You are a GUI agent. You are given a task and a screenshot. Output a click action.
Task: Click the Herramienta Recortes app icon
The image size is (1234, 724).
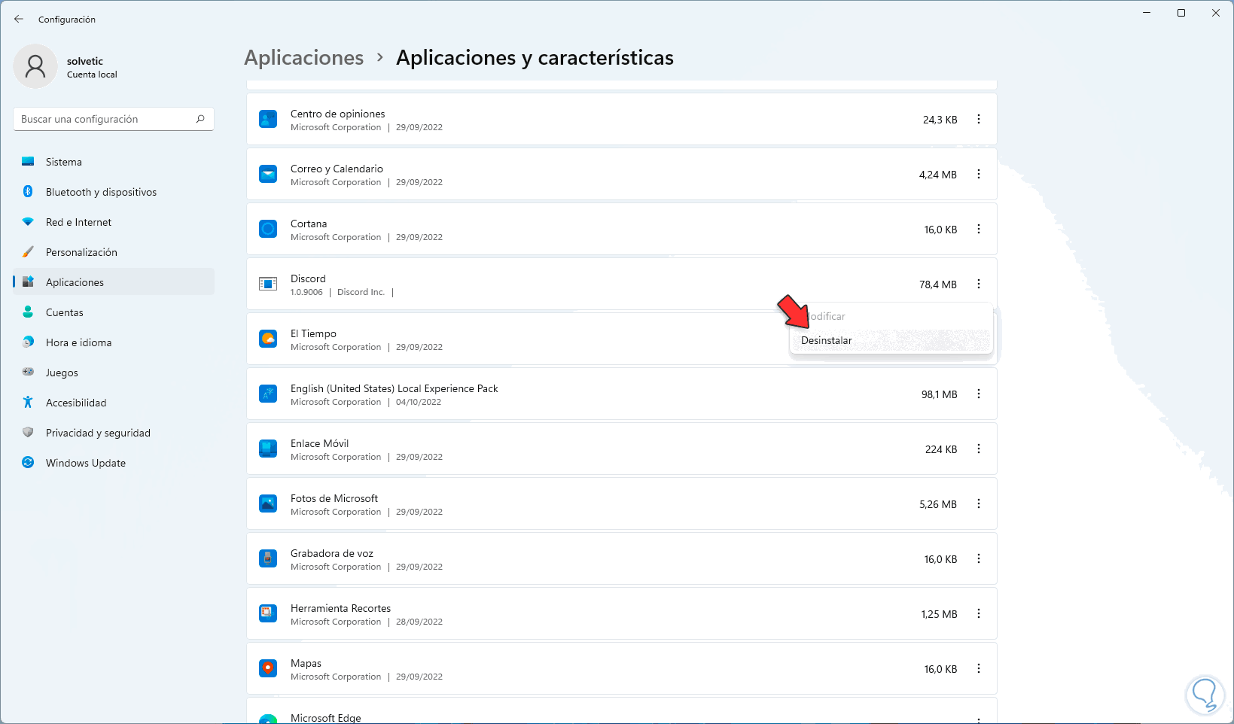268,613
